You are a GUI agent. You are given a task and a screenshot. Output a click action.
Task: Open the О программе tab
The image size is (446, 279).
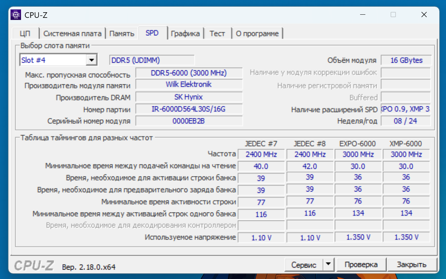point(257,34)
